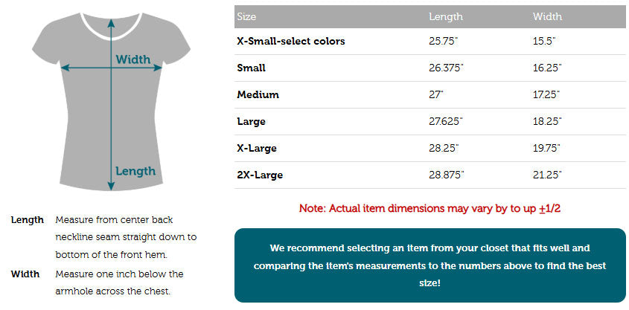Click the Length label on the shirt
This screenshot has height=310, width=629.
tap(135, 171)
